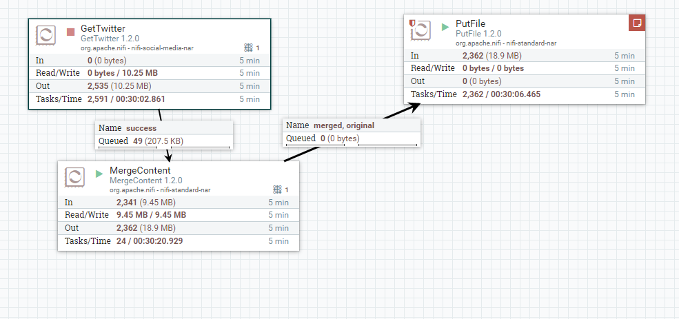Screen dimensions: 679x319
Task: Click MergeContent's 'org.apache.nifi - nifi-standard-nar' text
Action: 160,189
